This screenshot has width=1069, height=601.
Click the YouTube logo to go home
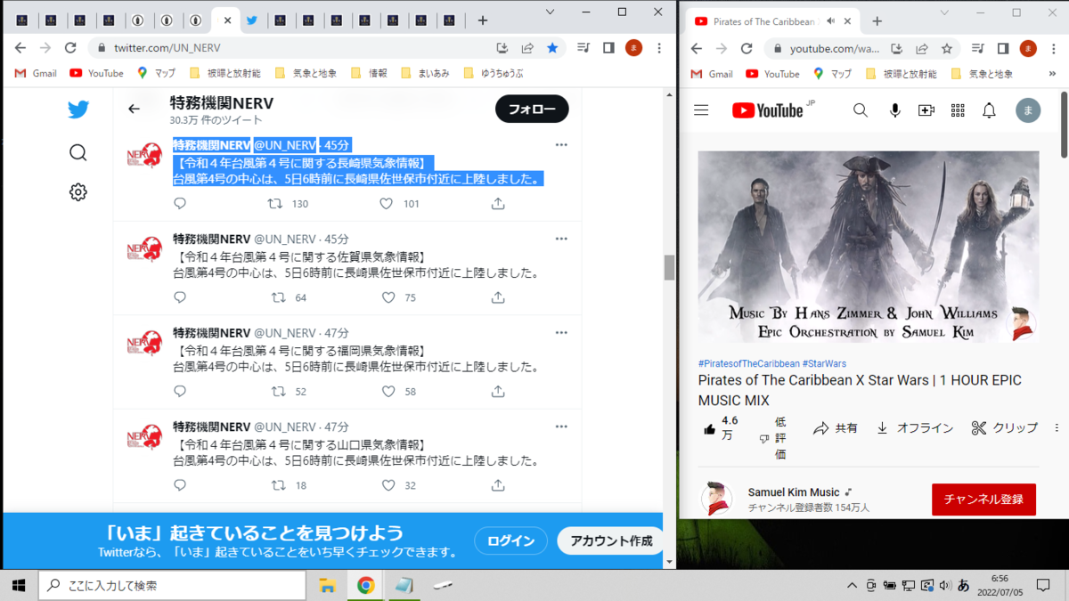[768, 110]
